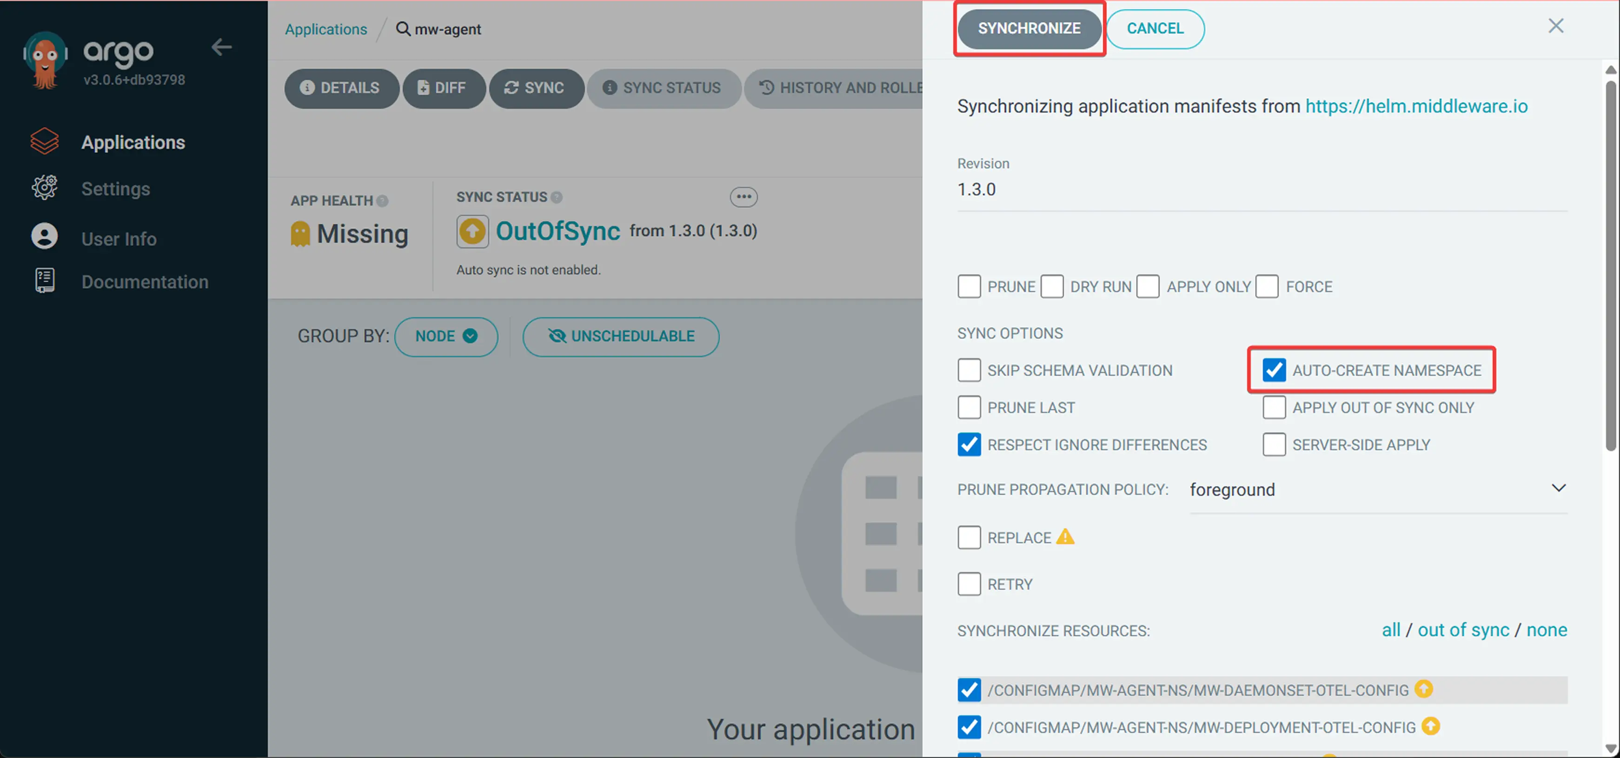Open the Details panel for mw-agent
This screenshot has width=1620, height=758.
point(341,88)
